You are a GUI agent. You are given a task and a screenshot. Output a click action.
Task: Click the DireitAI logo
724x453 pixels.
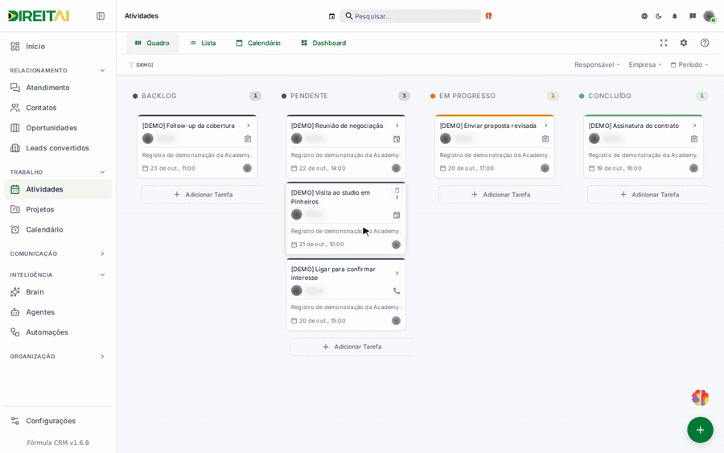pos(39,16)
